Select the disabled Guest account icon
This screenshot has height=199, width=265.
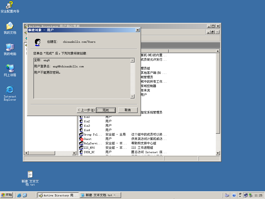click(x=81, y=139)
